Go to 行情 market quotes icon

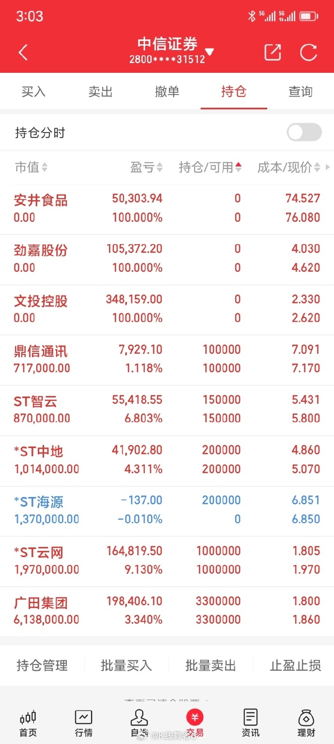click(84, 718)
